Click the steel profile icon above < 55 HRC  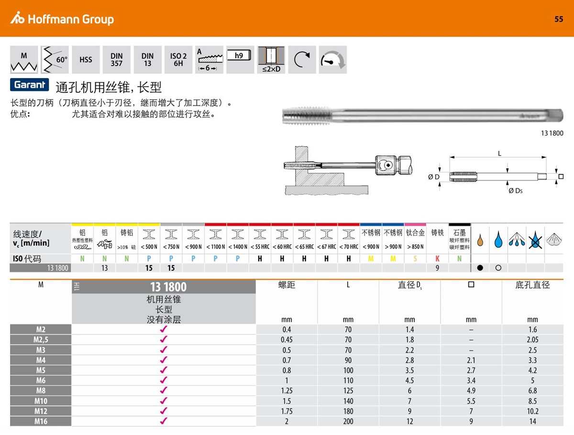pyautogui.click(x=260, y=234)
